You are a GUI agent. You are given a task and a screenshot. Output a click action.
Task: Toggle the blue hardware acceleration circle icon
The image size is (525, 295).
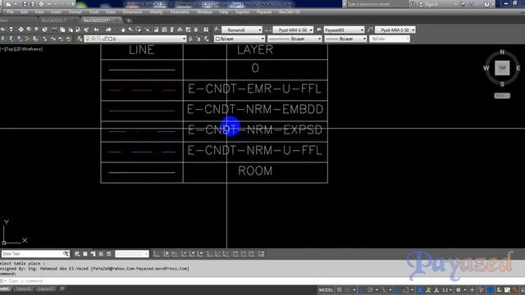coord(491,290)
